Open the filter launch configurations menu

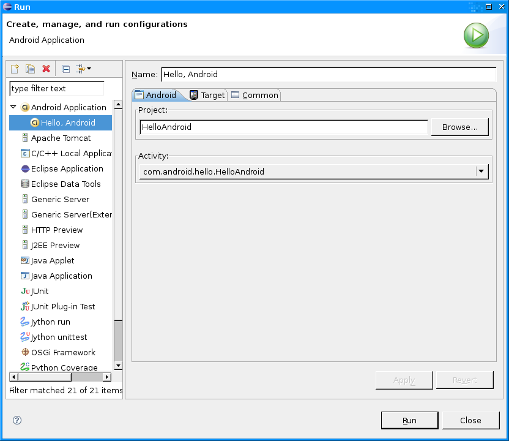point(83,69)
